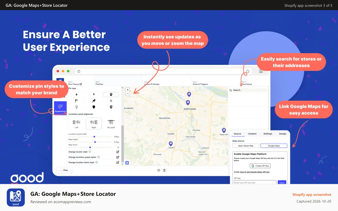Open the Appearance sidebar section
The height and width of the screenshot is (211, 338).
click(60, 108)
